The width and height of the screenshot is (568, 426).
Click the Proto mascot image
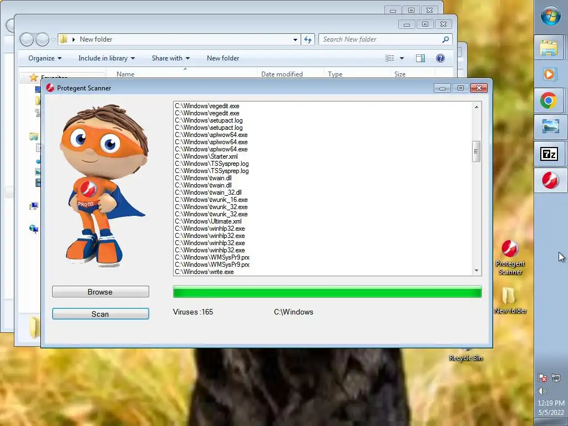coord(103,186)
